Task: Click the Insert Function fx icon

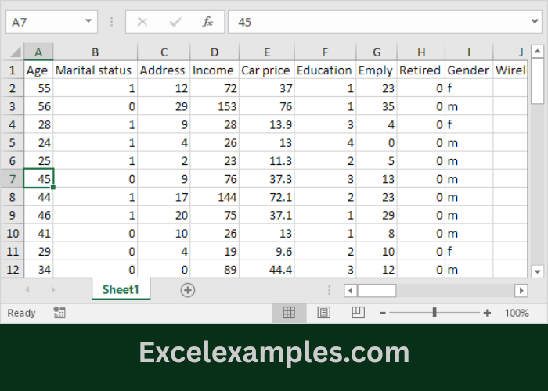Action: [207, 22]
